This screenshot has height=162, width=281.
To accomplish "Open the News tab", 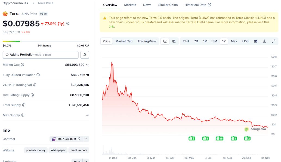I will pyautogui.click(x=147, y=5).
